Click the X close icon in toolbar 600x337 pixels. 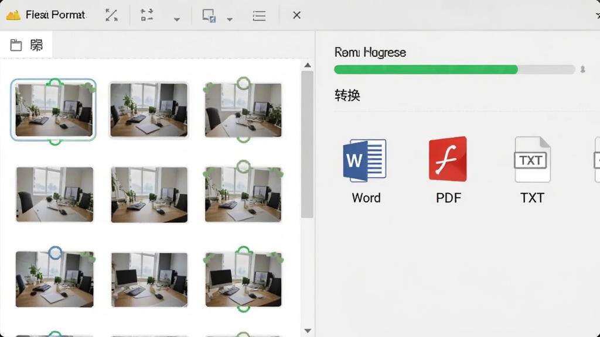pos(296,15)
